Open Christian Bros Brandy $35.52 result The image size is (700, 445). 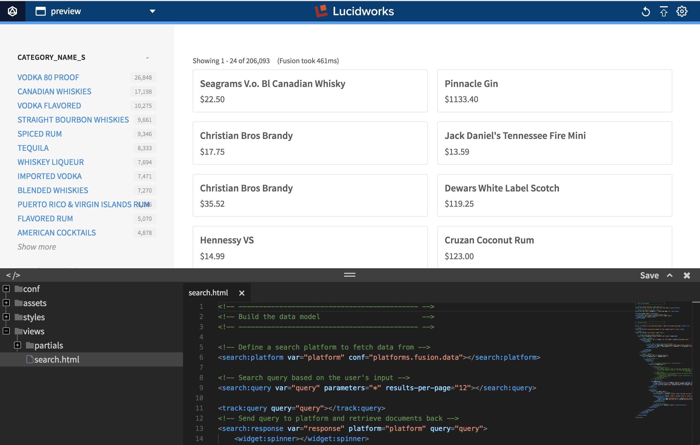[x=310, y=195]
